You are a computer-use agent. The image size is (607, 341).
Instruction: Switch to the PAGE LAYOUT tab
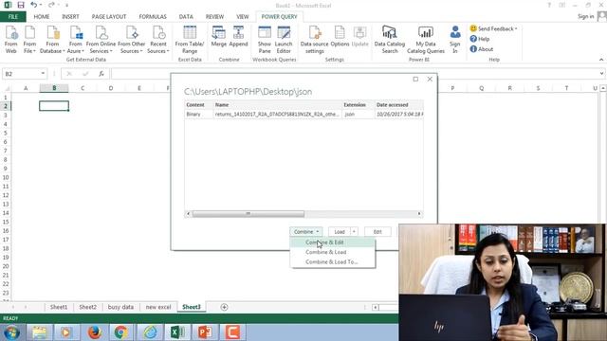coord(109,17)
